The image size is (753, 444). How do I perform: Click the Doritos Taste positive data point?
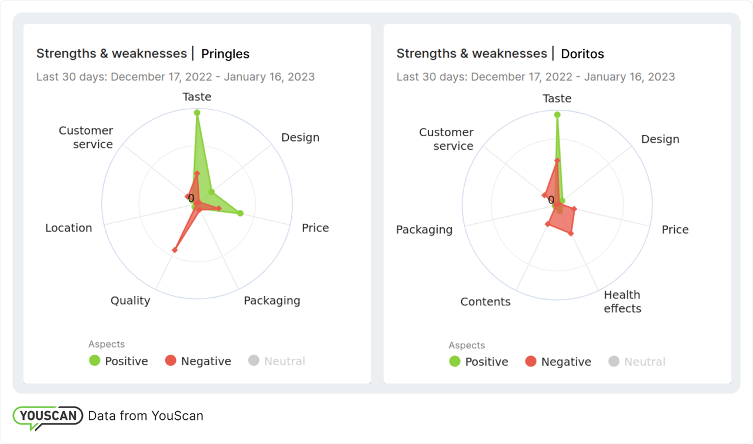point(557,115)
